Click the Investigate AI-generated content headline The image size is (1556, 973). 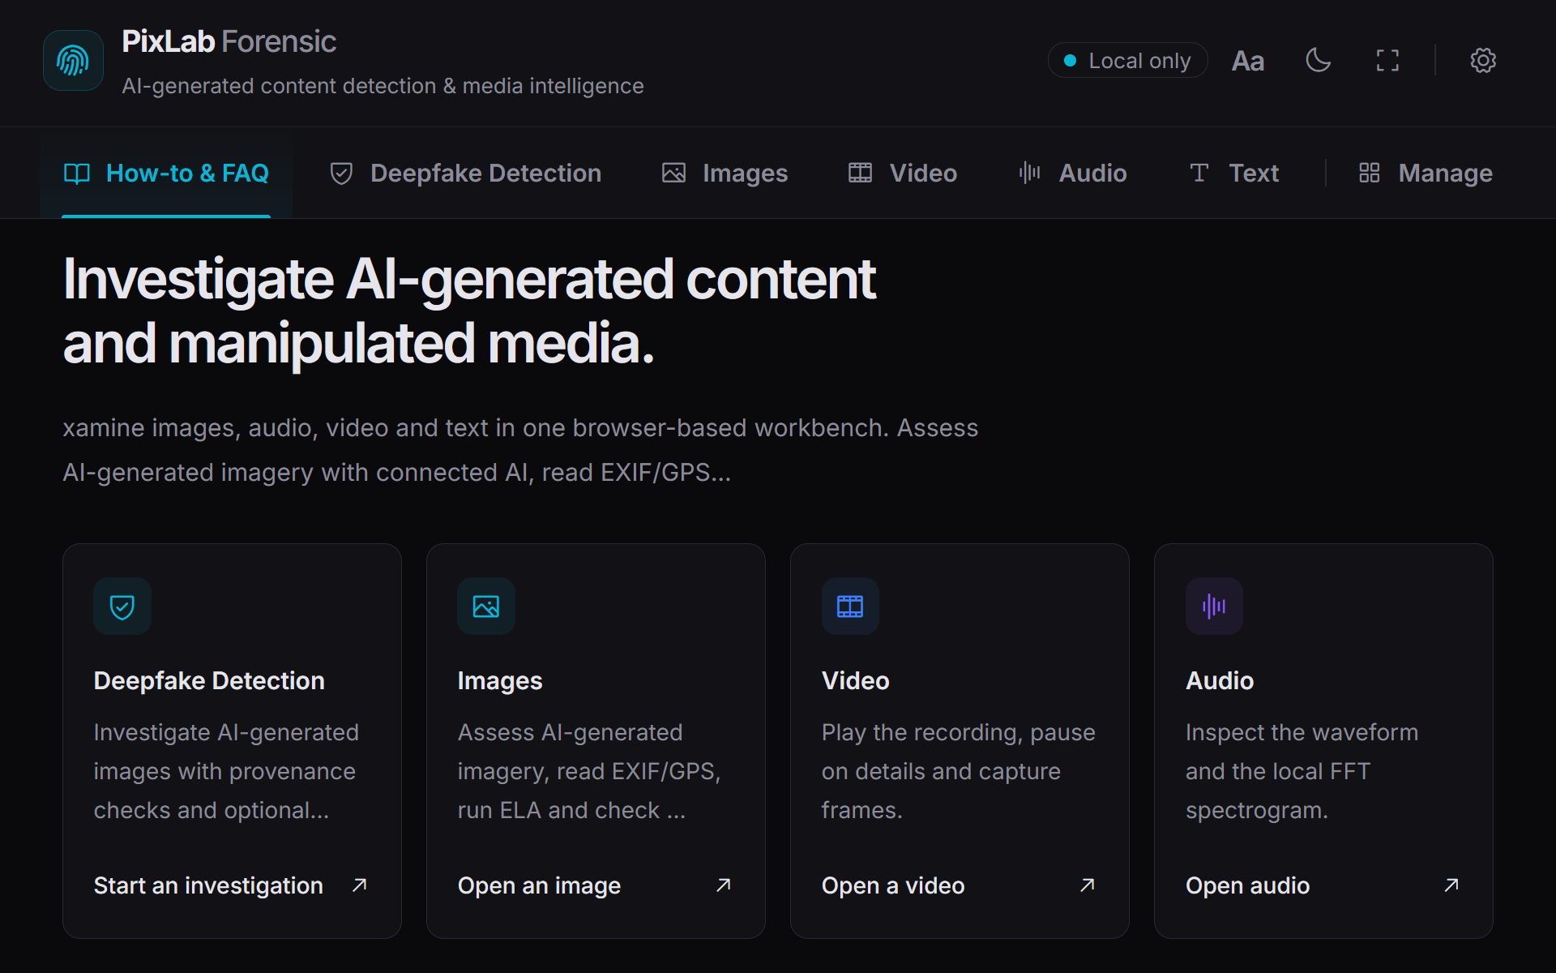point(469,311)
